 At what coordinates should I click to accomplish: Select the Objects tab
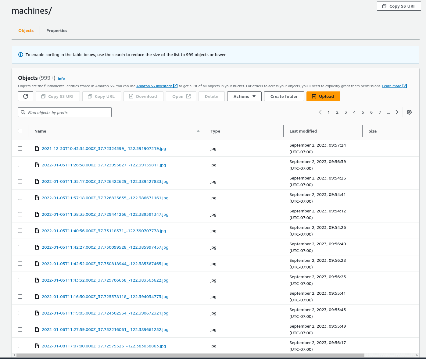pyautogui.click(x=26, y=30)
